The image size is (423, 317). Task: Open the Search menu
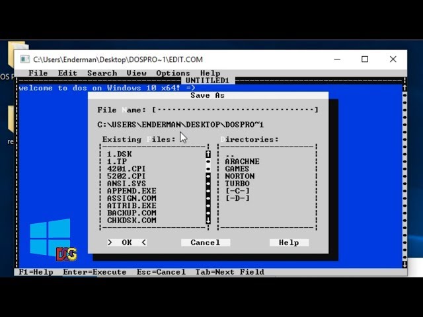click(x=102, y=73)
